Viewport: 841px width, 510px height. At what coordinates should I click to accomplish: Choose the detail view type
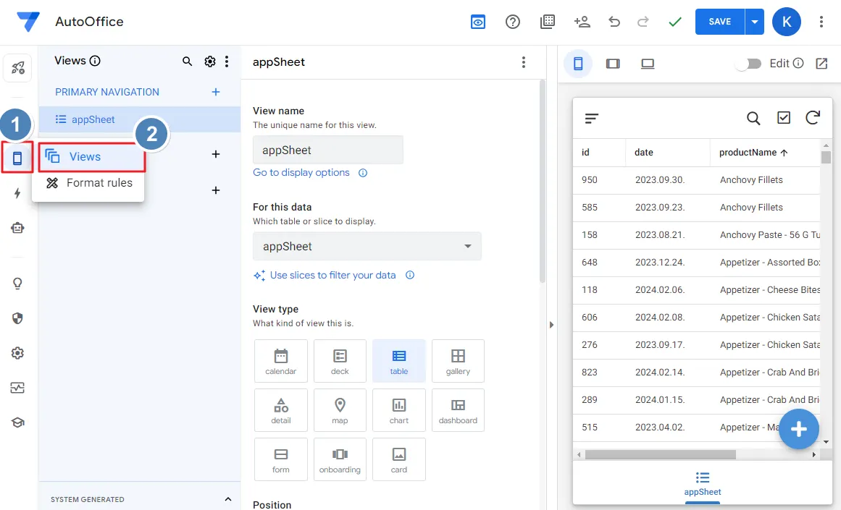point(280,410)
